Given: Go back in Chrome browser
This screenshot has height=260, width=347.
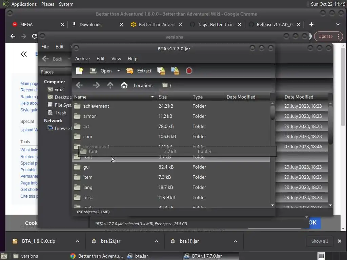Looking at the screenshot, I should point(13,36).
